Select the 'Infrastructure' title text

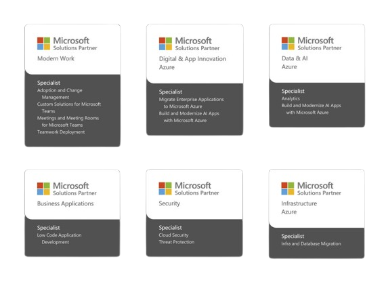[x=299, y=203]
